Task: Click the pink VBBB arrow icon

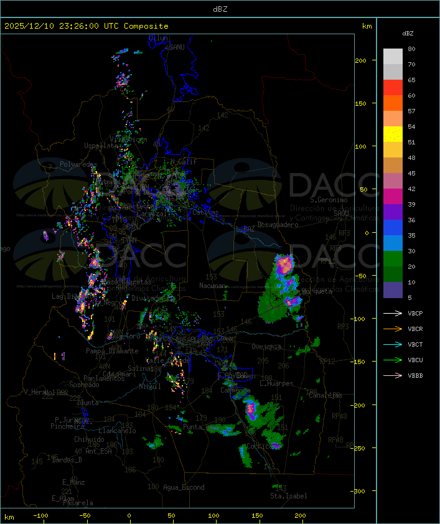Action: pyautogui.click(x=393, y=376)
